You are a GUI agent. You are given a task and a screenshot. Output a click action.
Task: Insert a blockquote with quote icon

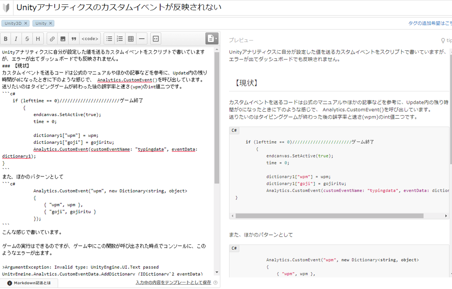click(74, 39)
